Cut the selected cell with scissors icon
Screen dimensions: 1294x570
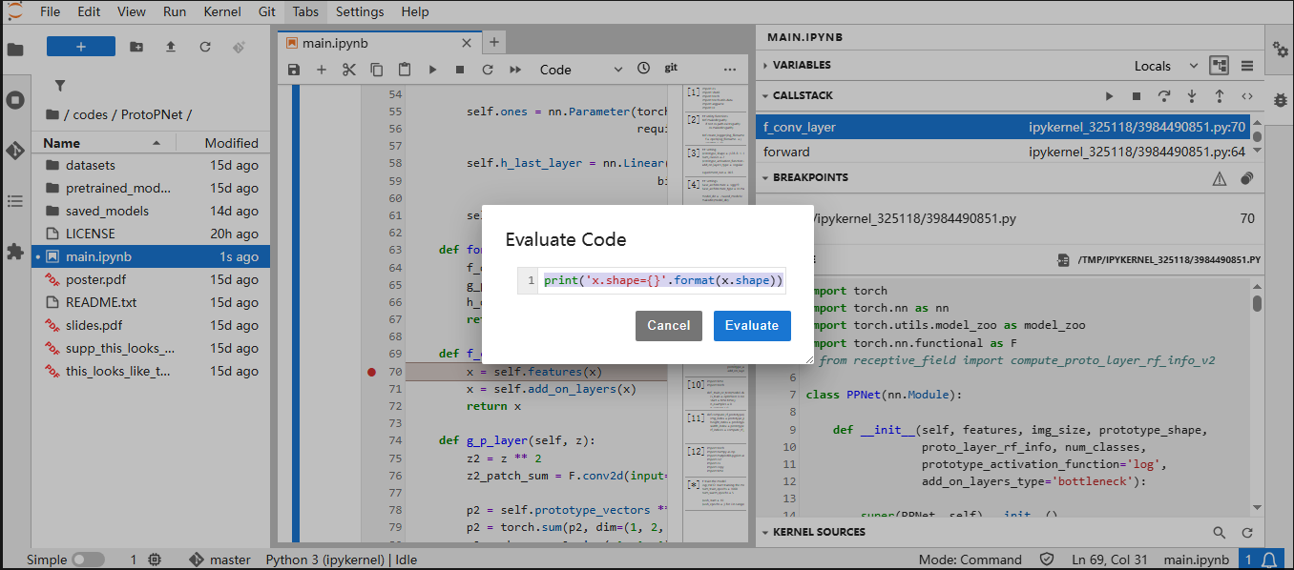(349, 70)
